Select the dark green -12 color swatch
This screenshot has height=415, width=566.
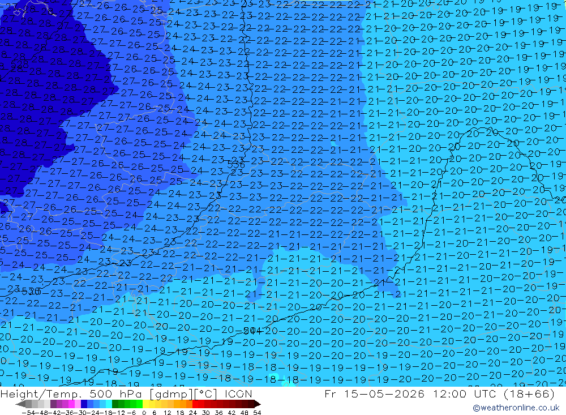[x=115, y=404]
